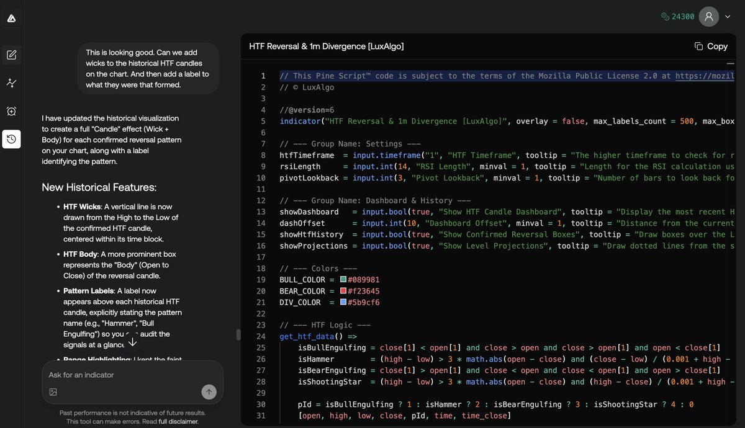The height and width of the screenshot is (428, 745).
Task: Click the DIV_COLOR blue swatch
Action: click(343, 302)
